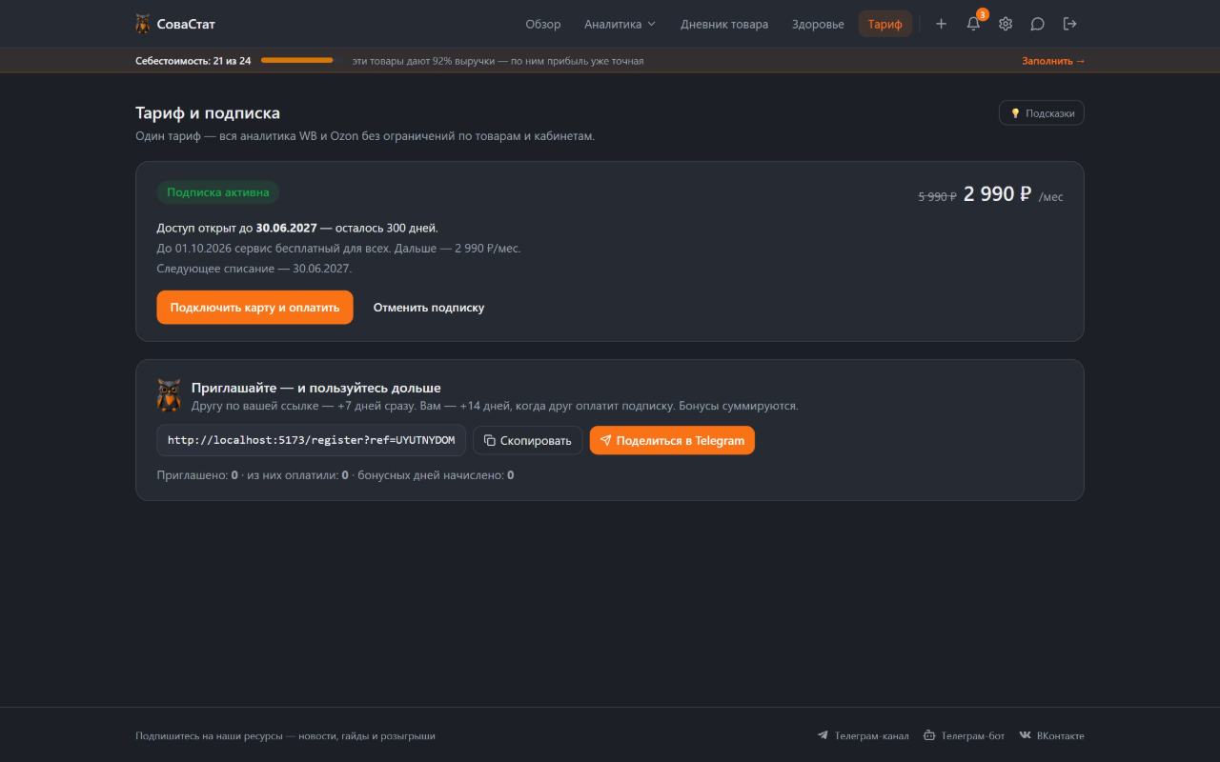Open Дневник товара section
This screenshot has height=762, width=1220.
click(x=724, y=24)
